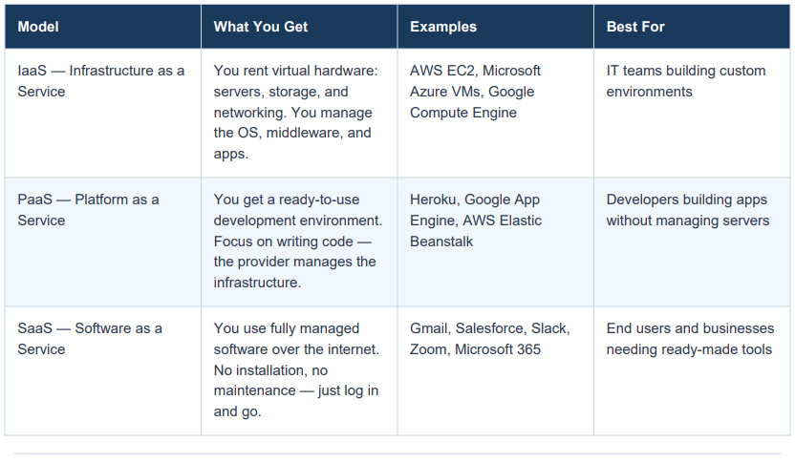Viewport: 795px width, 463px height.
Task: Select the Examples column header
Action: click(x=495, y=27)
